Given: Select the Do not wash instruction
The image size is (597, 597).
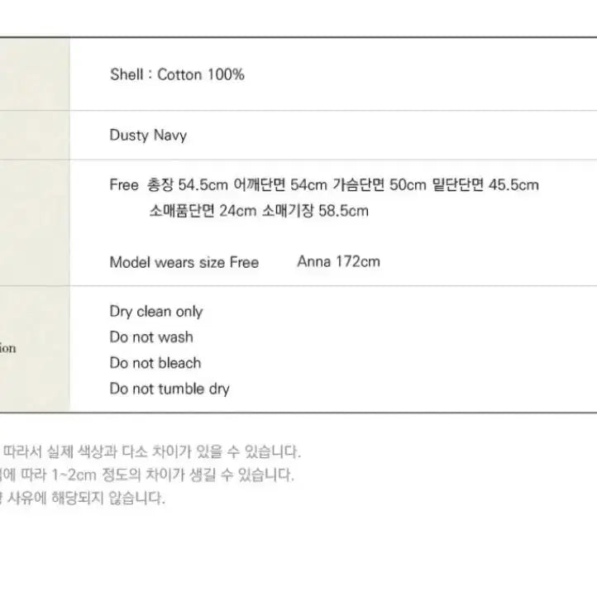Looking at the screenshot, I should click(x=151, y=337).
